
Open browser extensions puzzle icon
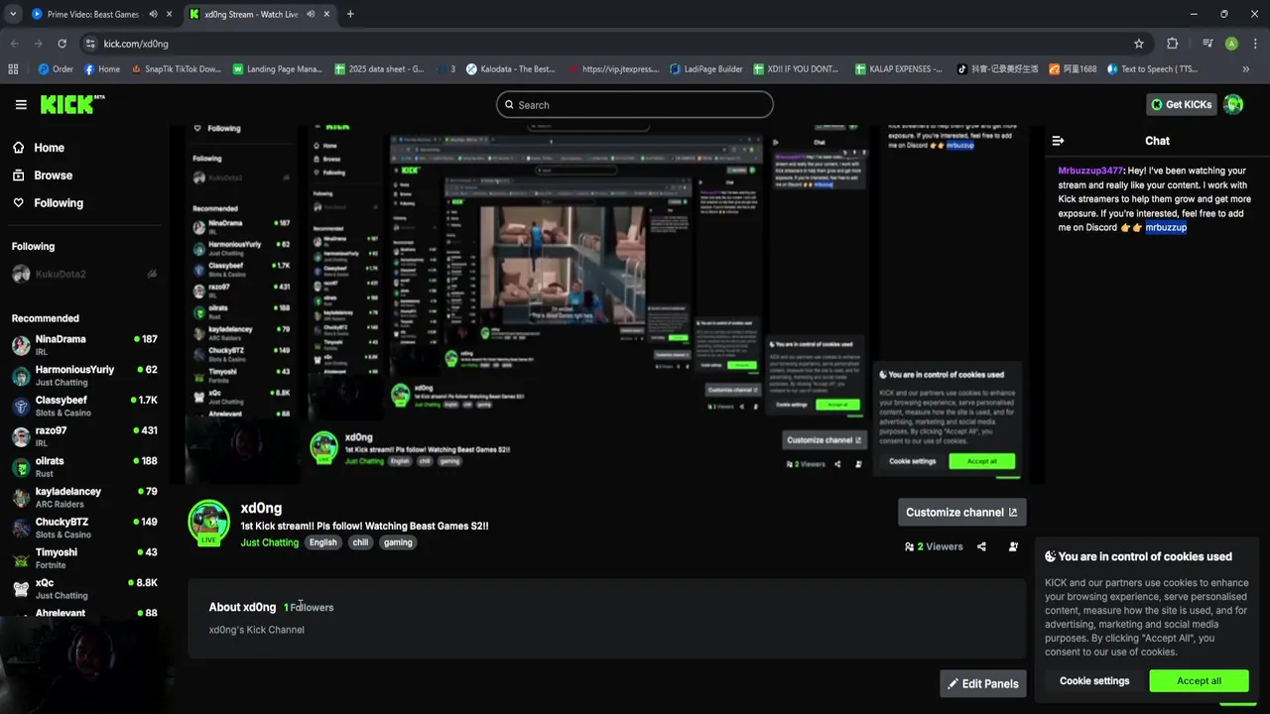point(1173,44)
